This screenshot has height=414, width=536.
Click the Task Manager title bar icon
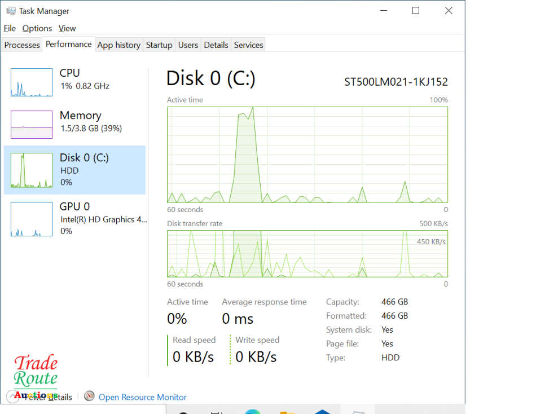11,11
